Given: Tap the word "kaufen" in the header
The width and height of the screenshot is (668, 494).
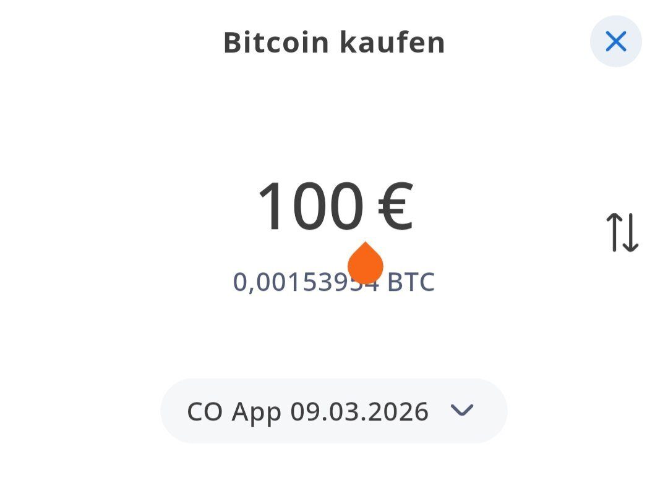Looking at the screenshot, I should [392, 43].
